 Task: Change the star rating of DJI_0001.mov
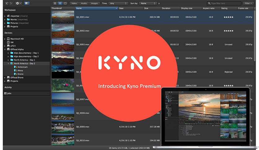click(229, 17)
